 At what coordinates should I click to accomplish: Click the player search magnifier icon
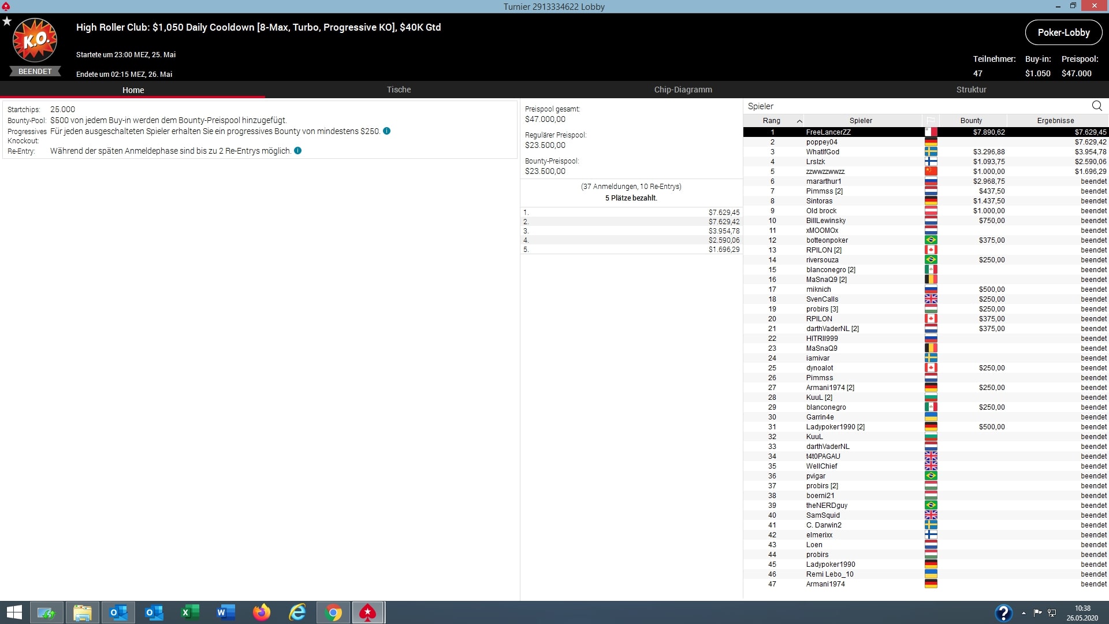1097,106
